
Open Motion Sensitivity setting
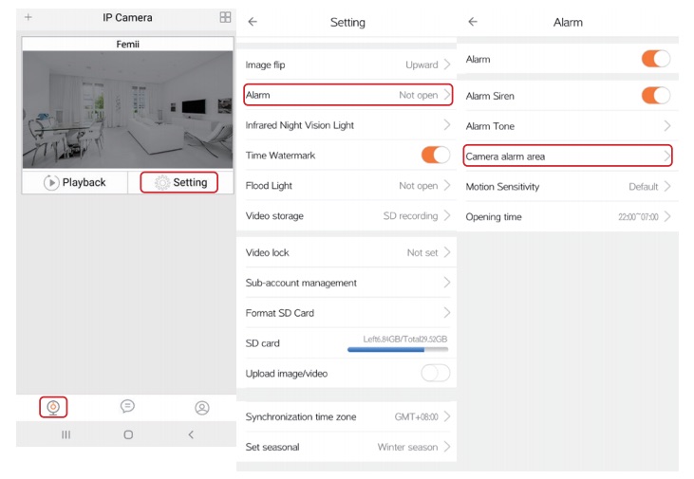(568, 187)
